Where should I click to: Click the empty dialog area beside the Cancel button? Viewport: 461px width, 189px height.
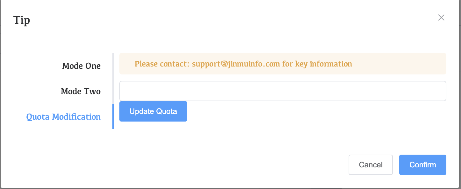coord(255,165)
